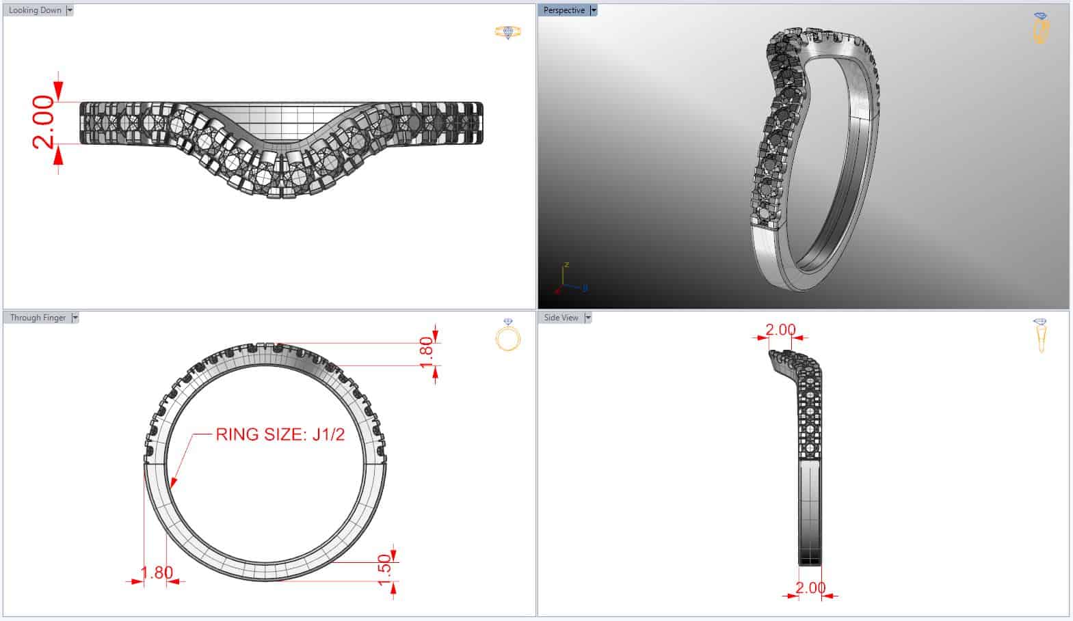Viewport: 1073px width, 621px height.
Task: Click the ring orientation icon in Perspective viewport
Action: point(1040,28)
